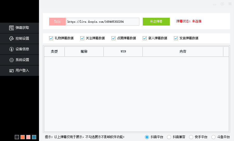Disable 点赞弹幕数据 checkbox
The image size is (234, 141).
(114, 38)
